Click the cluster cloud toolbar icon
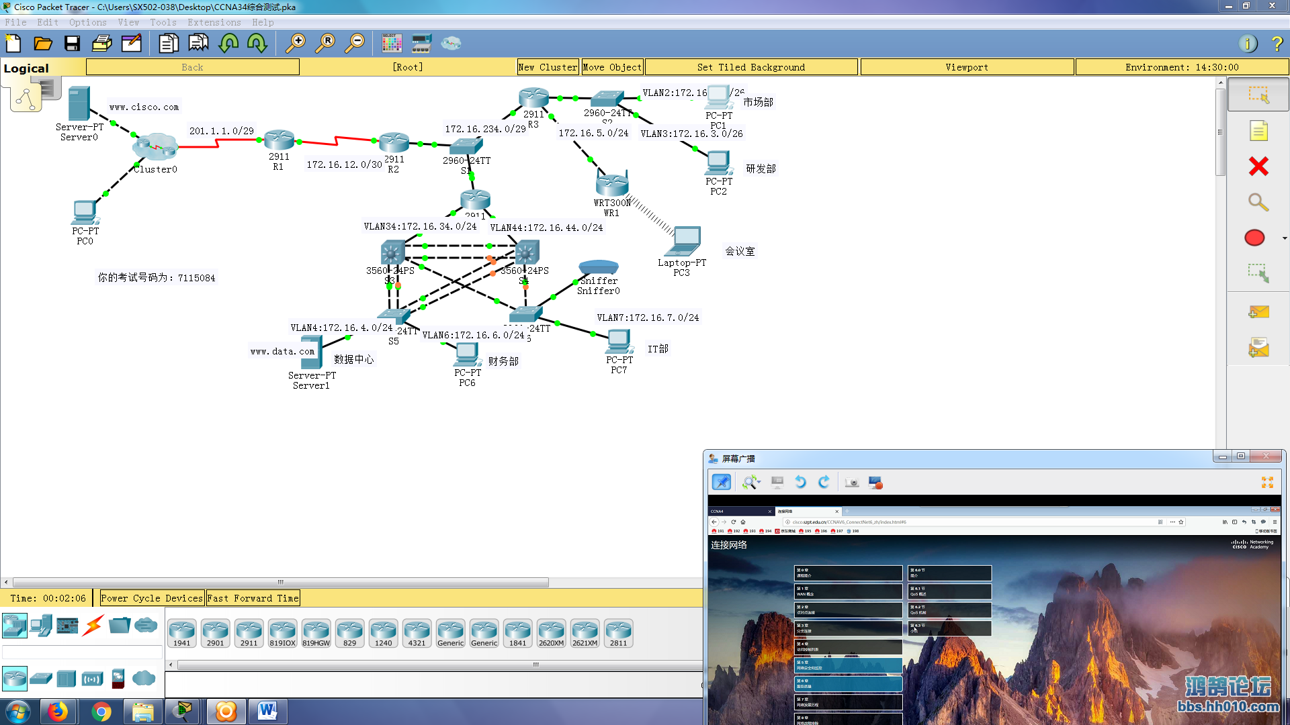Screen dimensions: 1290x725 click(451, 44)
